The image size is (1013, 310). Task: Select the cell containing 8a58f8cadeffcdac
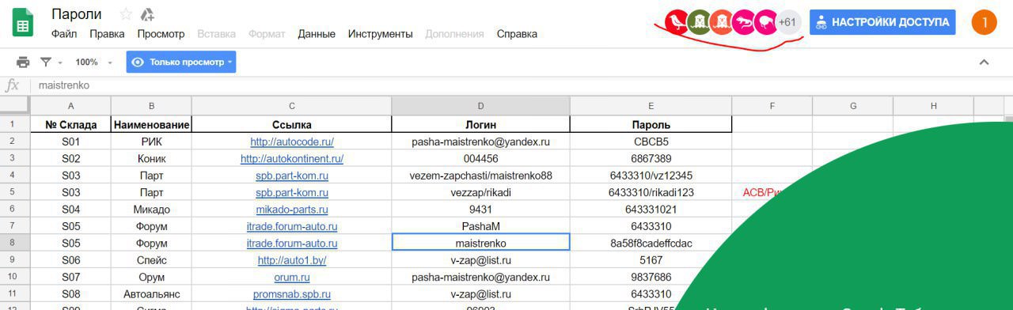(x=651, y=244)
